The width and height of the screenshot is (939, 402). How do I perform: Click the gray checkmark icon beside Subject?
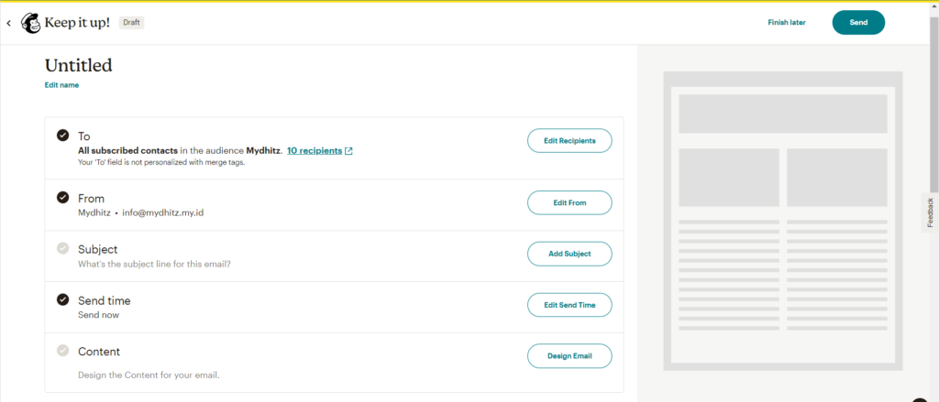point(62,248)
